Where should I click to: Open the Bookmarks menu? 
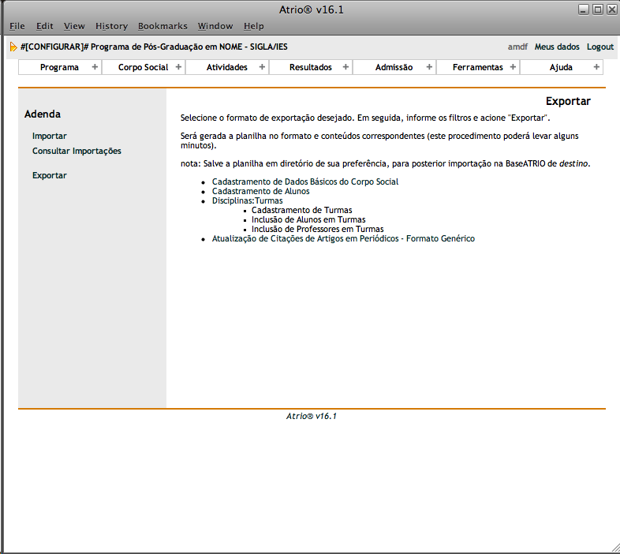pyautogui.click(x=162, y=26)
